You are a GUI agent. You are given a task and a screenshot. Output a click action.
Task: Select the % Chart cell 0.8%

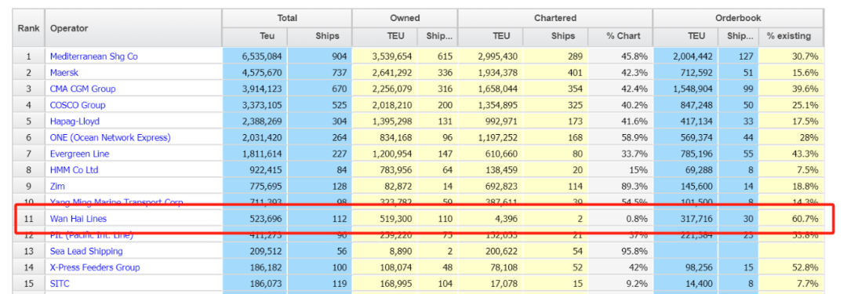tap(620, 219)
